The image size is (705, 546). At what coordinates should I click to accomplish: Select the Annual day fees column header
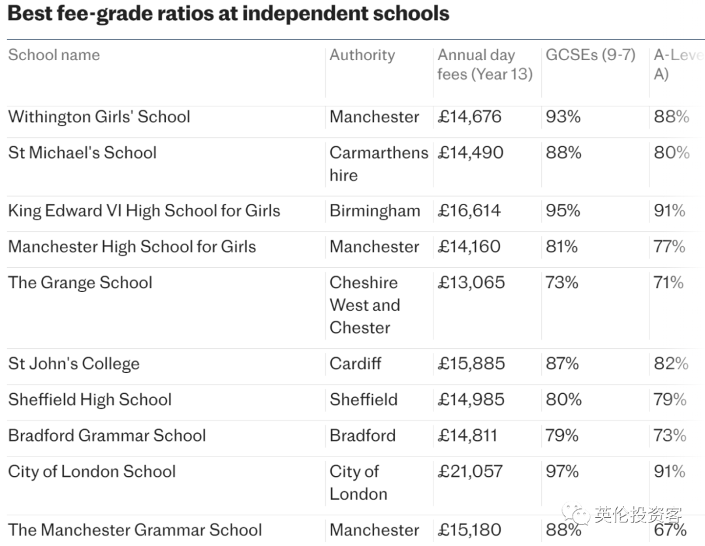[x=484, y=65]
